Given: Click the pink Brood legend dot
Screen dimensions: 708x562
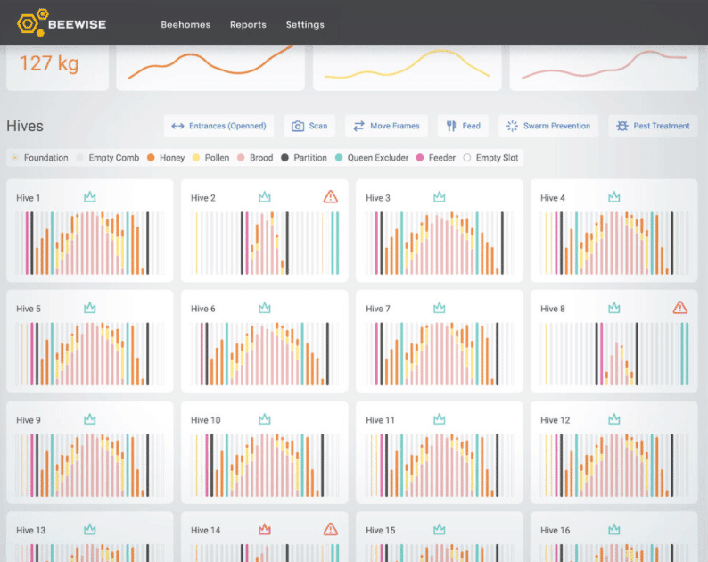Looking at the screenshot, I should tap(241, 158).
